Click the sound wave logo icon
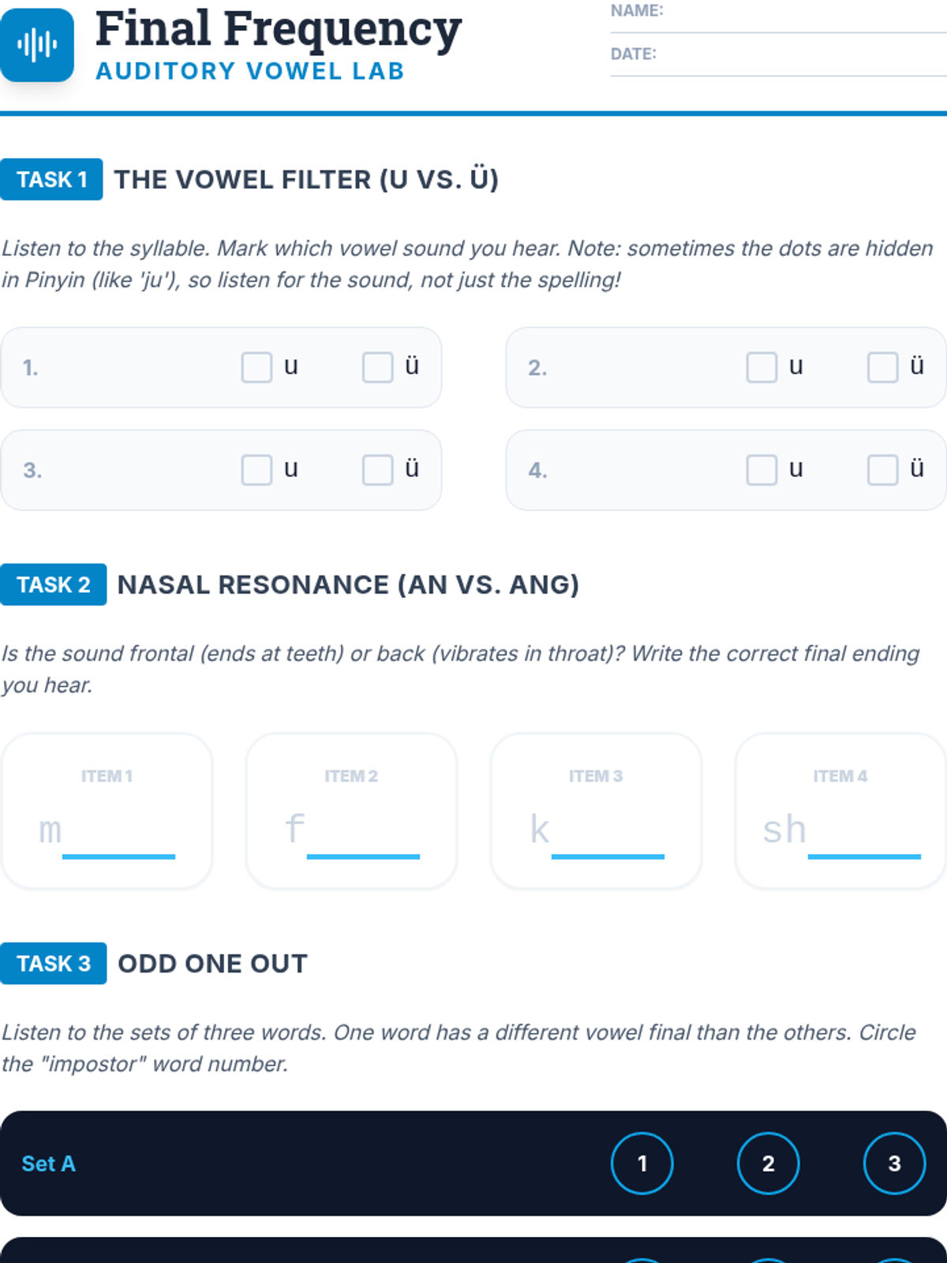 pyautogui.click(x=37, y=45)
